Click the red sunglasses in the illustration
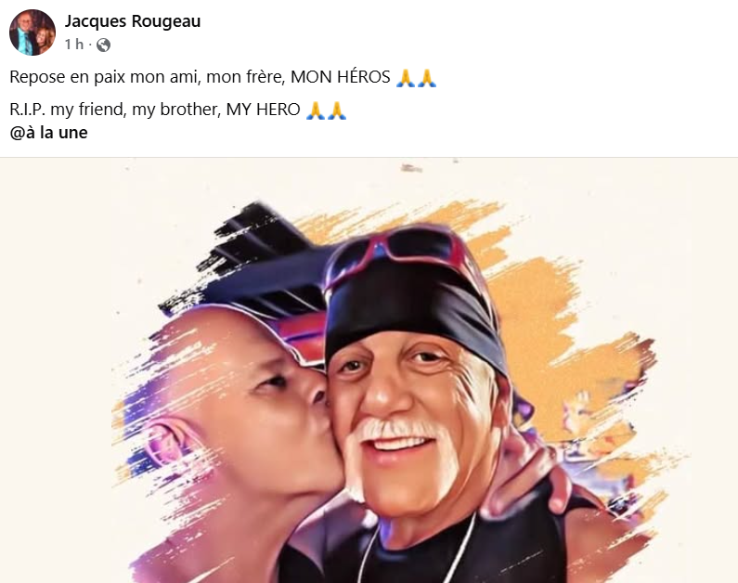This screenshot has width=738, height=583. (x=400, y=252)
